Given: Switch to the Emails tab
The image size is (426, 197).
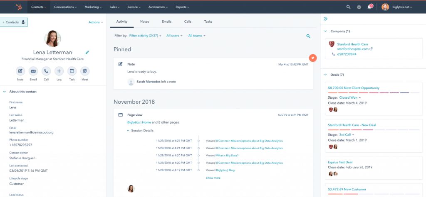Looking at the screenshot, I should (x=166, y=22).
